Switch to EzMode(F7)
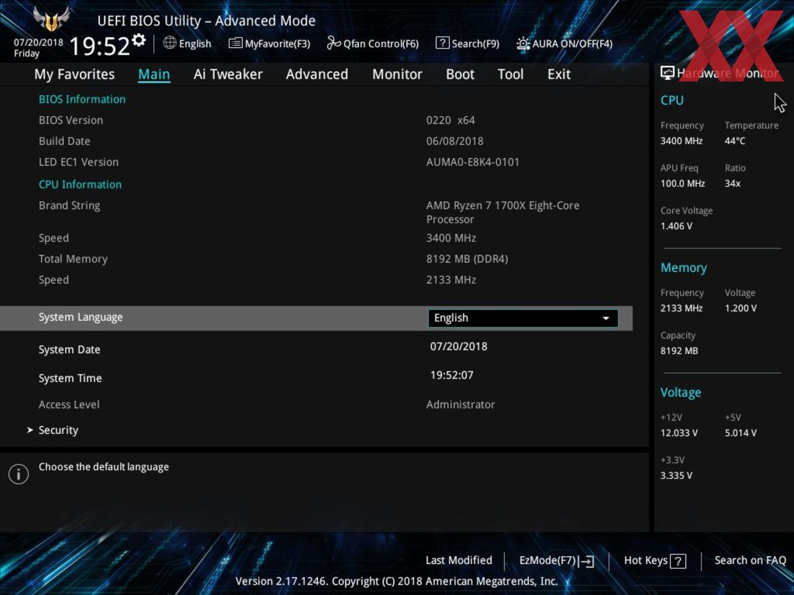The image size is (794, 595). click(556, 561)
